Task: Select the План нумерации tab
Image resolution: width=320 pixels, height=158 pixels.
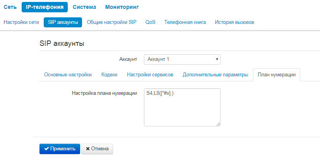Action: tap(277, 75)
